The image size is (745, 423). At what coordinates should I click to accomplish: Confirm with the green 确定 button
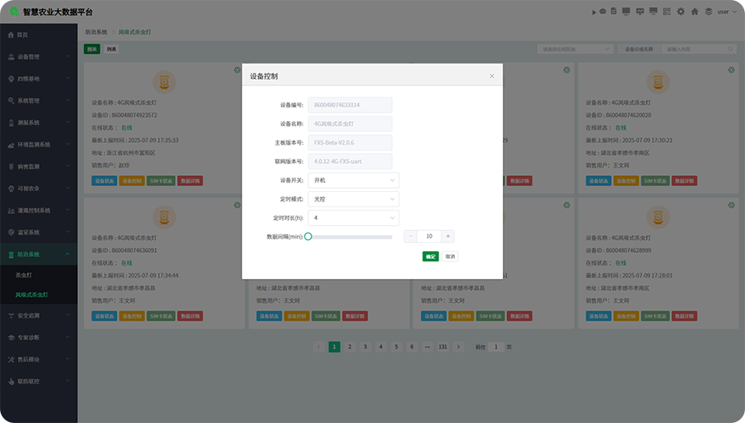[x=430, y=256]
